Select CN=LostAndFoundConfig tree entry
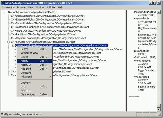163x118 pixels. [x=50, y=27]
